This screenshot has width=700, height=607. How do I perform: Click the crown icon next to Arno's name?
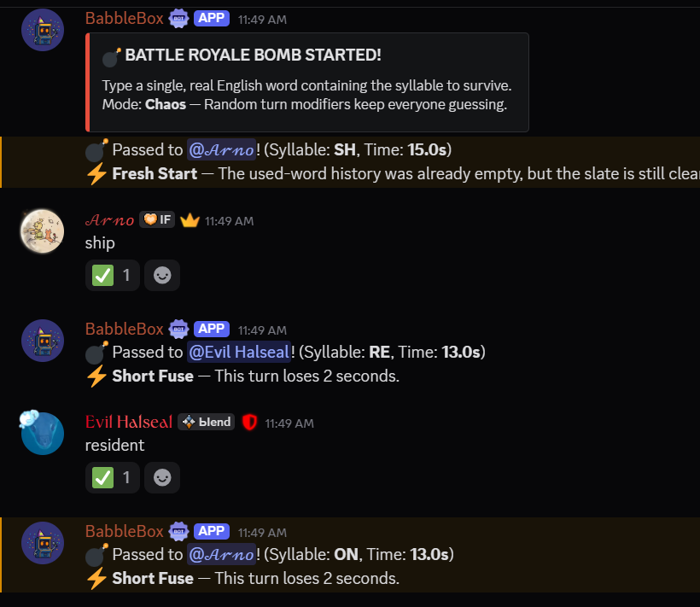(190, 220)
